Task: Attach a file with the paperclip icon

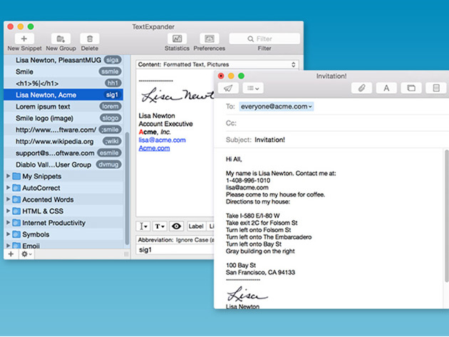Action: click(362, 88)
